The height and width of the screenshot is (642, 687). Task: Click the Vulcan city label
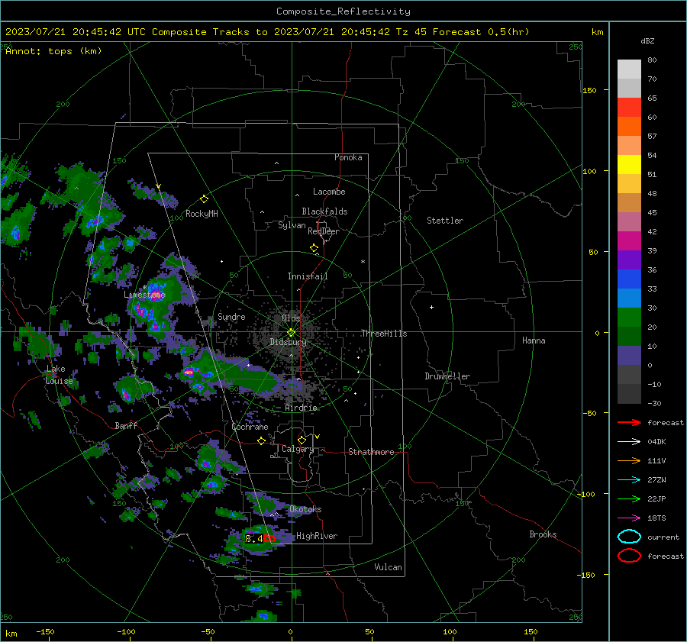pyautogui.click(x=388, y=567)
